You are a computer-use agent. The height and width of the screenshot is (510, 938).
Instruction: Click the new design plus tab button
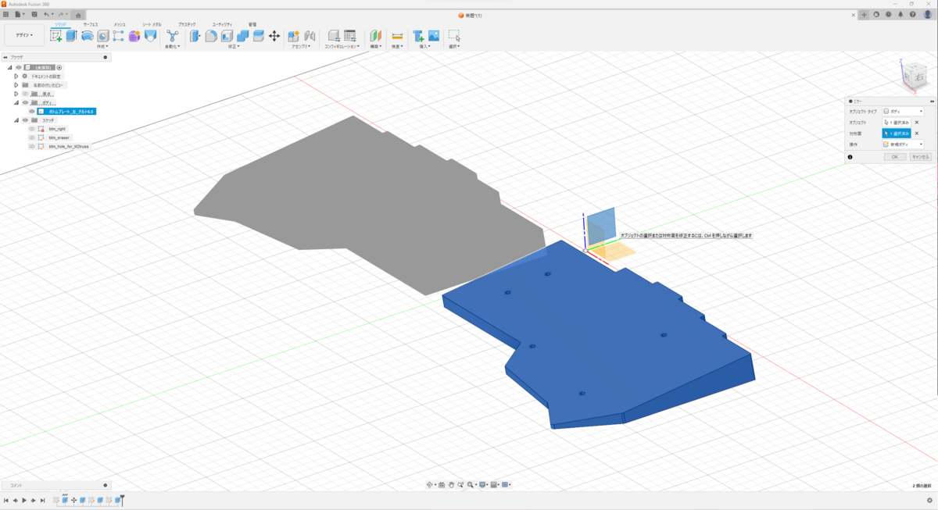pos(865,14)
